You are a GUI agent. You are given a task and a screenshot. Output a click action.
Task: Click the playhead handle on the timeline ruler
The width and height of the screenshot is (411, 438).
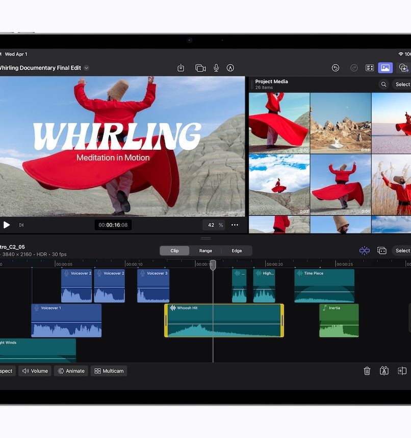coord(213,264)
